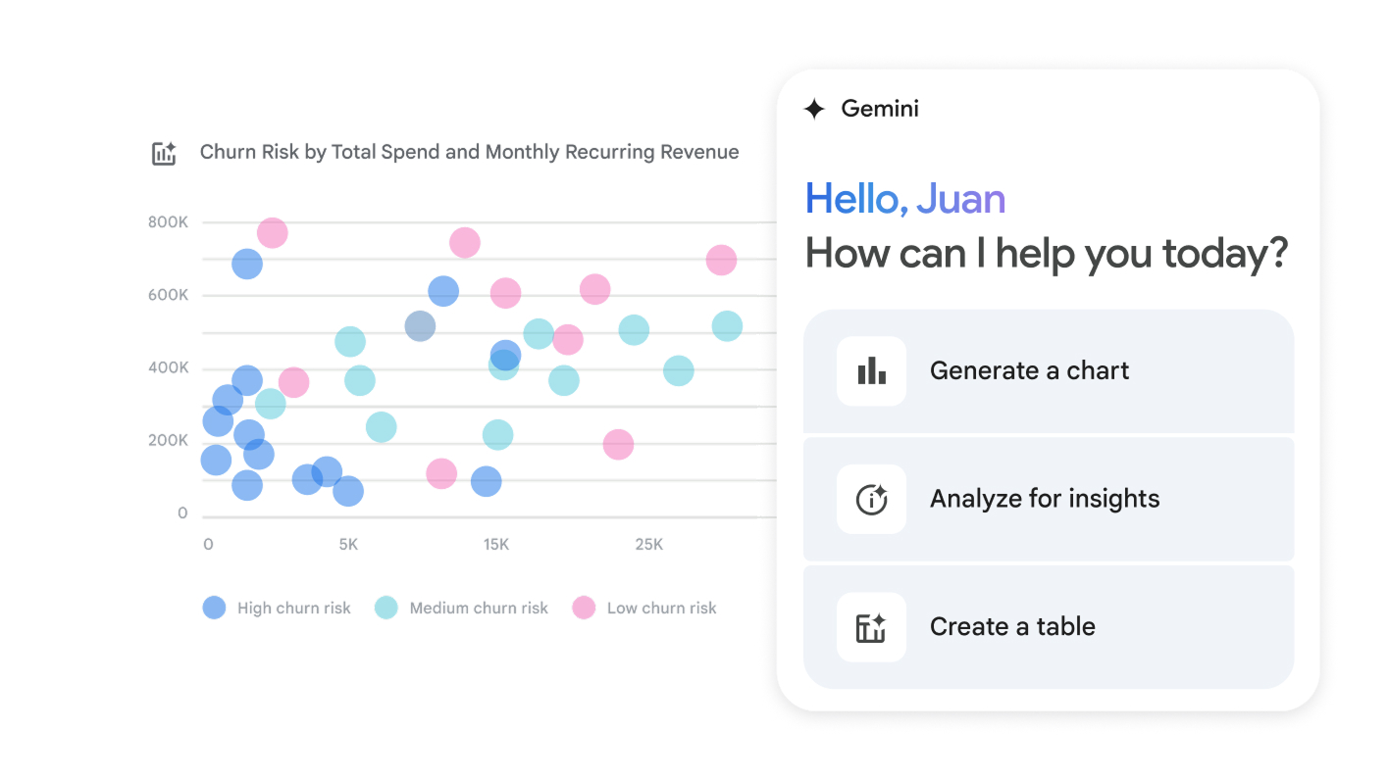
Task: Choose Create a table
Action: [x=1049, y=627]
